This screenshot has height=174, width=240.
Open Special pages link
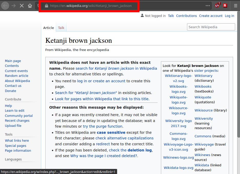[x=16, y=146]
